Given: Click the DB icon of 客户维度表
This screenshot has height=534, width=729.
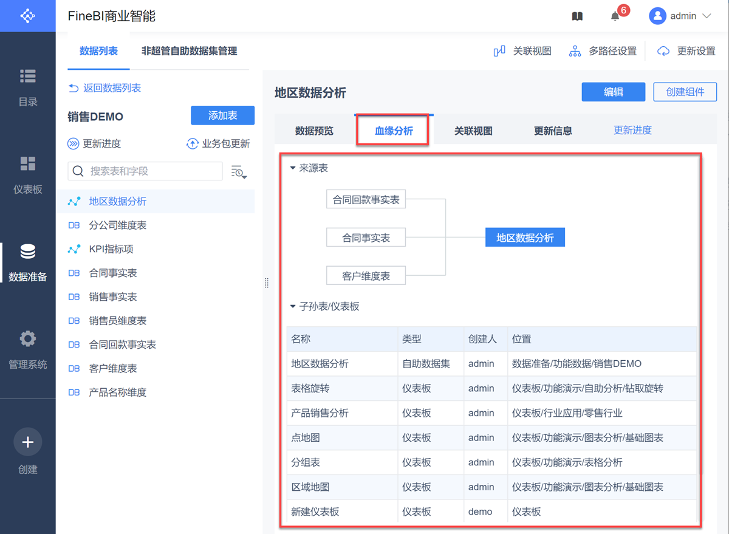Looking at the screenshot, I should tap(74, 369).
